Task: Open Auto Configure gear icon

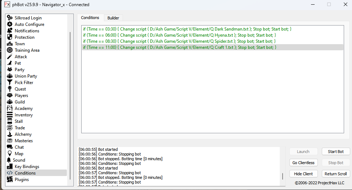Action: (10, 24)
